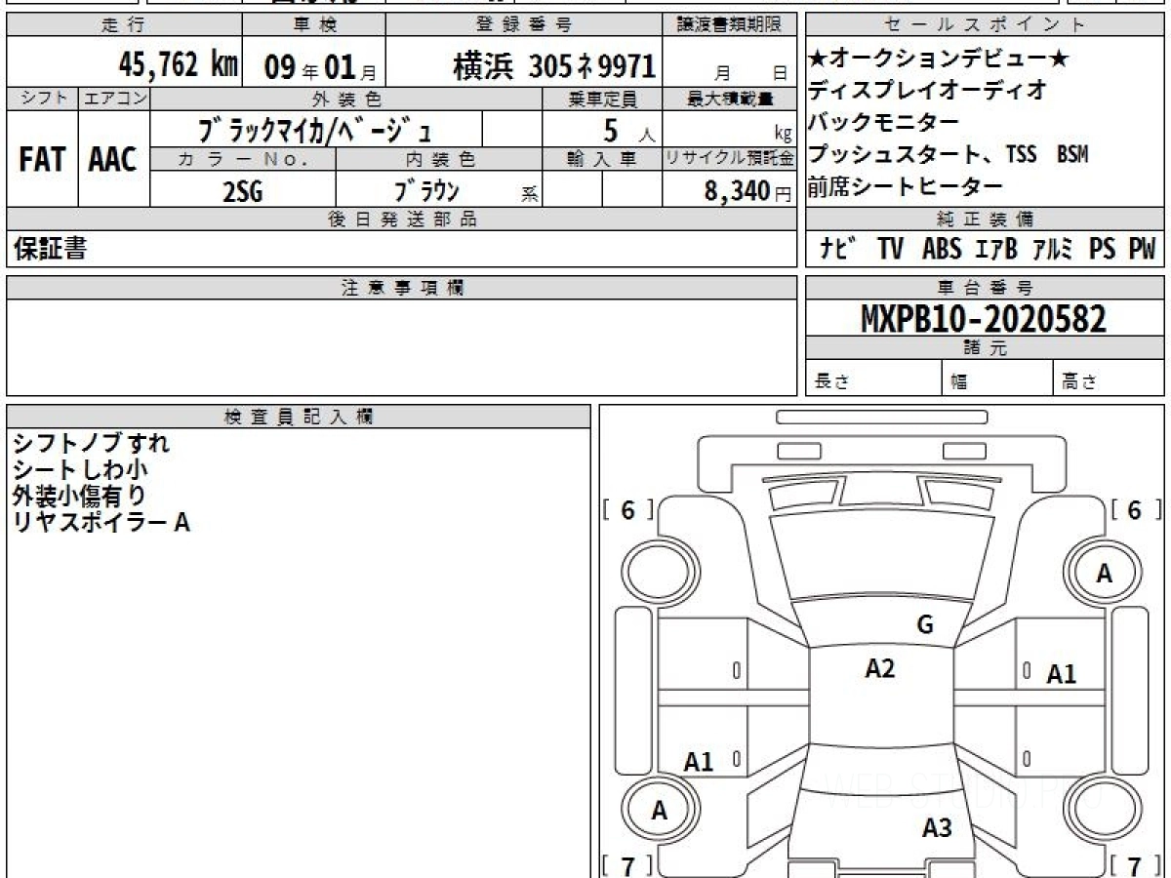Select the 最大積載量 header

pos(729,99)
